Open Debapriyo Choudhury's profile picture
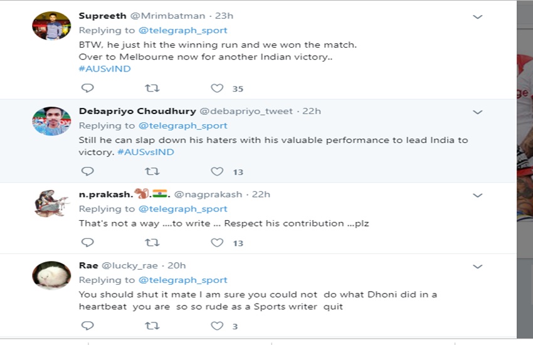533x345 pixels. point(51,121)
